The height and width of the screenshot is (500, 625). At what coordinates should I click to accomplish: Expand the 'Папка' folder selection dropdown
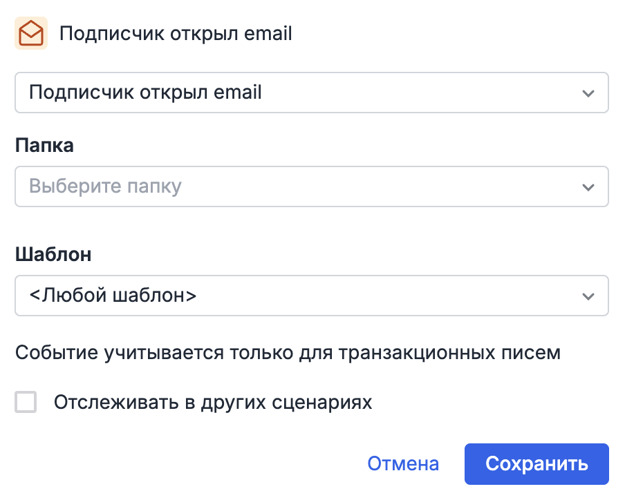pyautogui.click(x=311, y=186)
